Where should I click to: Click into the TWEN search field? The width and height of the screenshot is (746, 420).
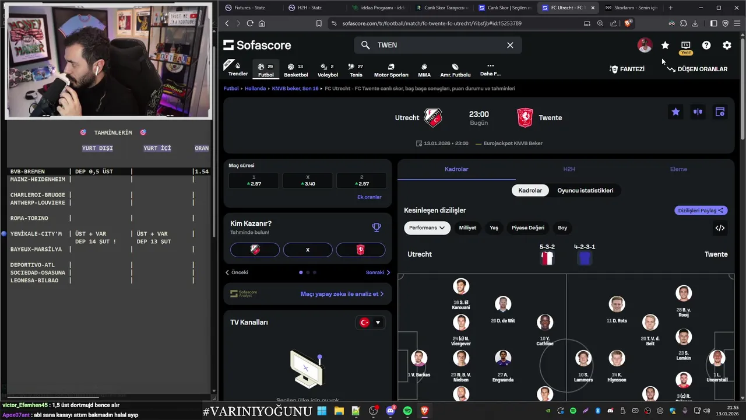click(437, 45)
